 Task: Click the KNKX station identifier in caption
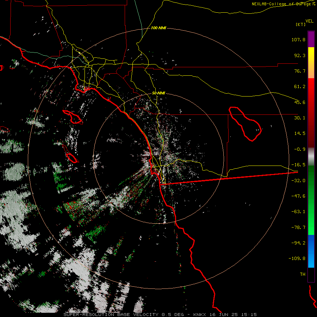pyautogui.click(x=200, y=315)
